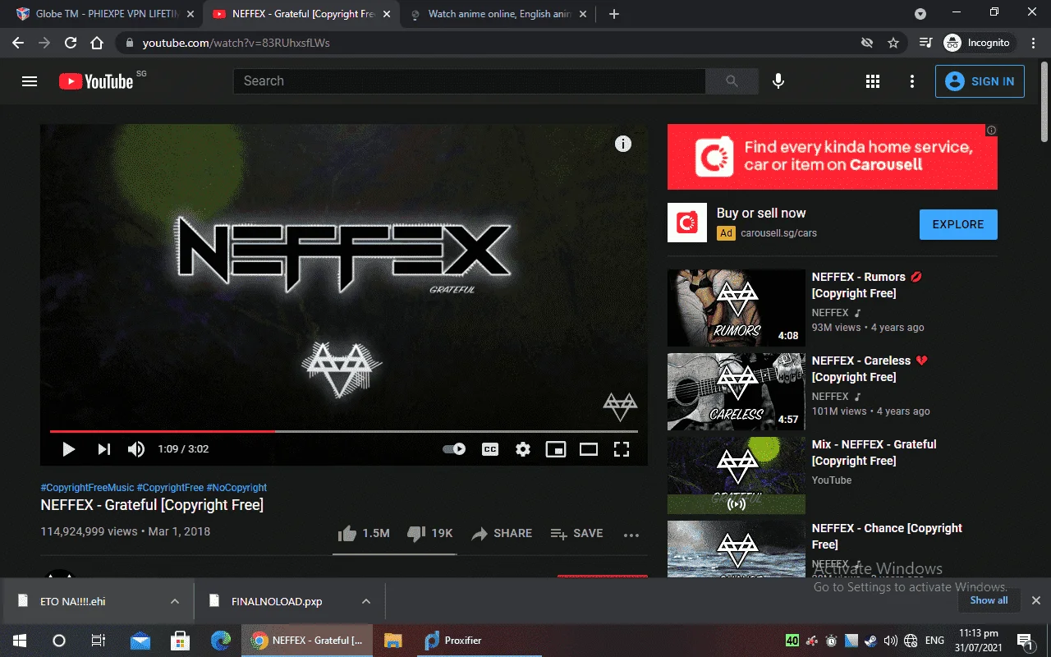Open File Explorer from the taskbar

click(392, 641)
